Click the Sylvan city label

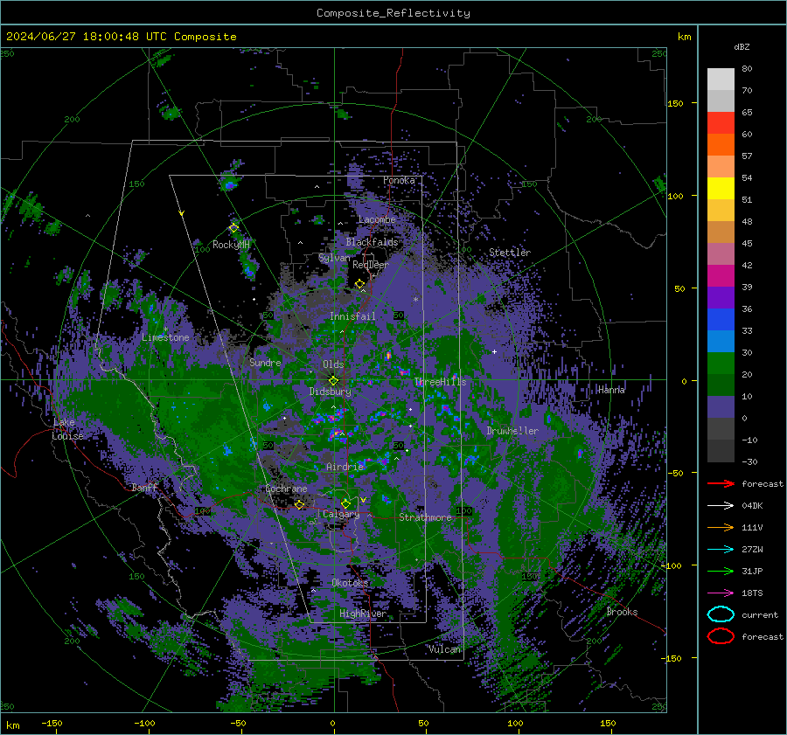click(x=334, y=258)
